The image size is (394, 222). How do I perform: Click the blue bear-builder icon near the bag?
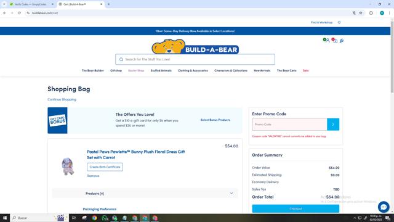point(342,41)
